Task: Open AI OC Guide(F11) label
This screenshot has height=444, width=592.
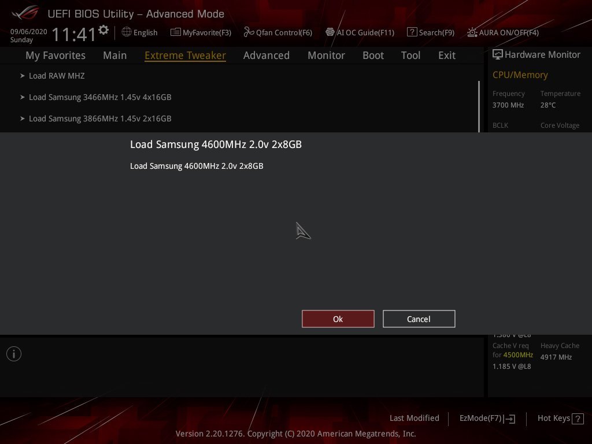Action: coord(365,33)
